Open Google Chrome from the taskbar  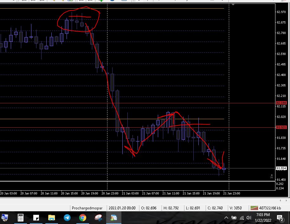pos(83,218)
